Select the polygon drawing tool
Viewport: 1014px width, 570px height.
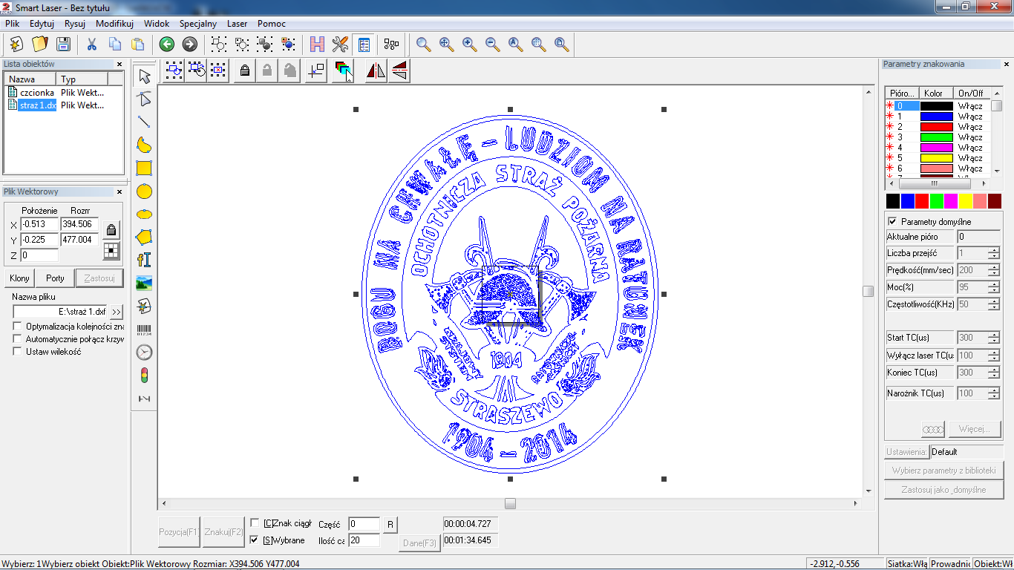click(144, 237)
